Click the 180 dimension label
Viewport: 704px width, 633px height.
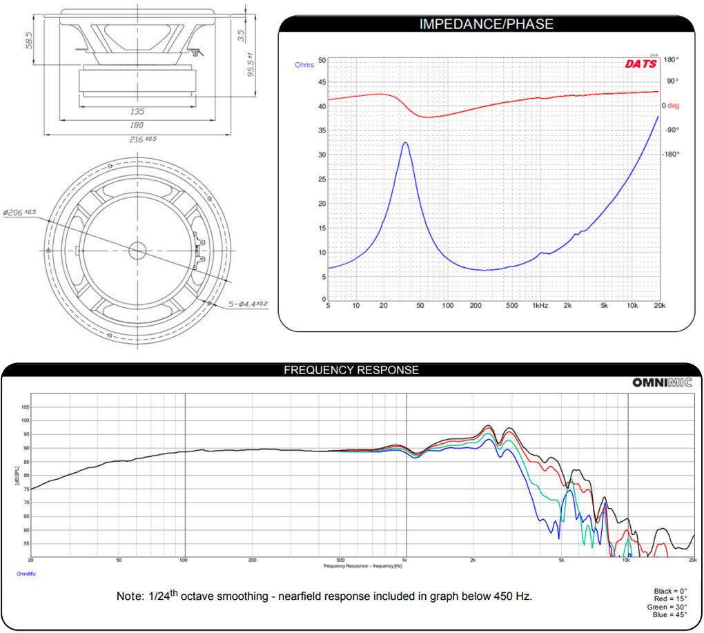[137, 125]
